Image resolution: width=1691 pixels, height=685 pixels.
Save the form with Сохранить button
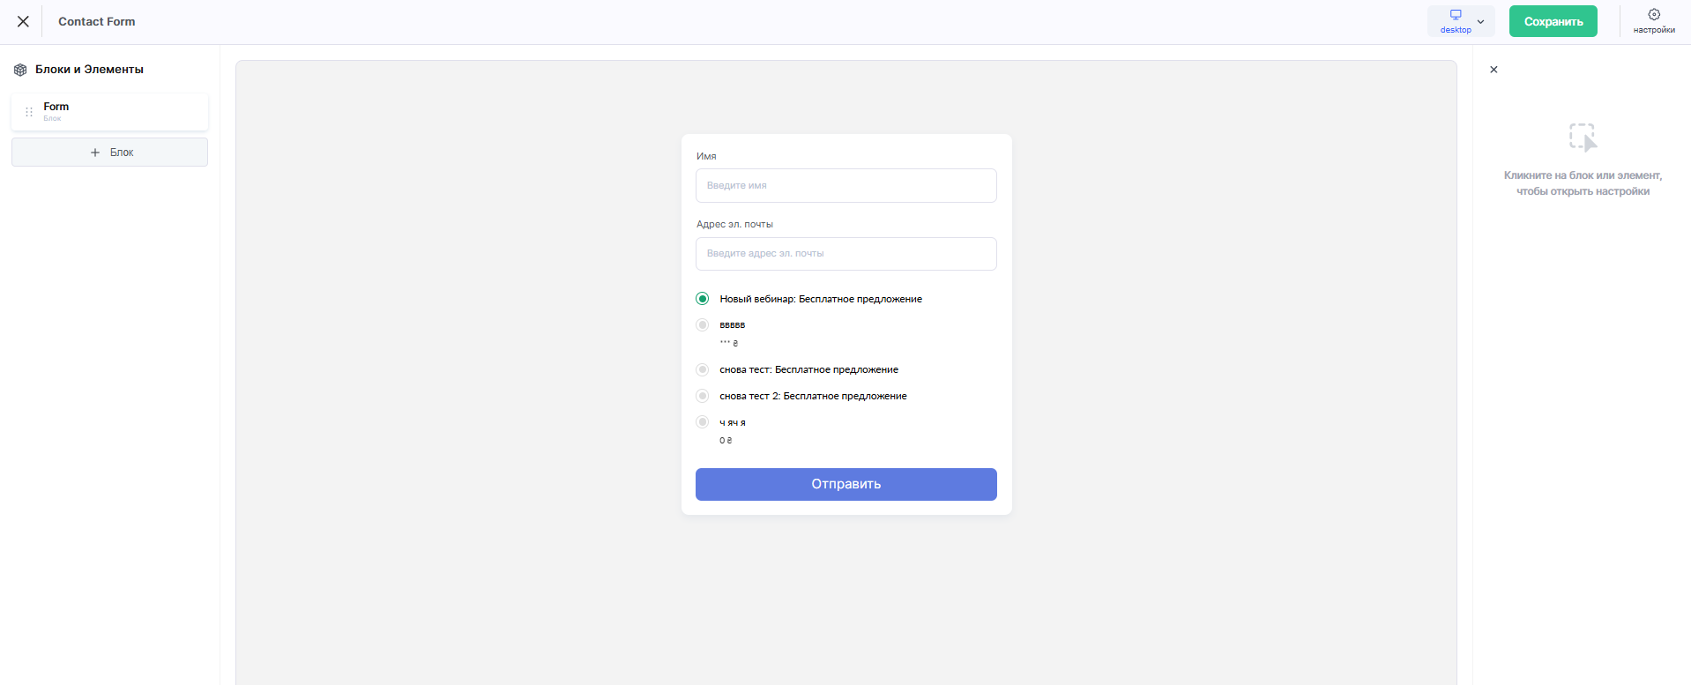[x=1553, y=21]
